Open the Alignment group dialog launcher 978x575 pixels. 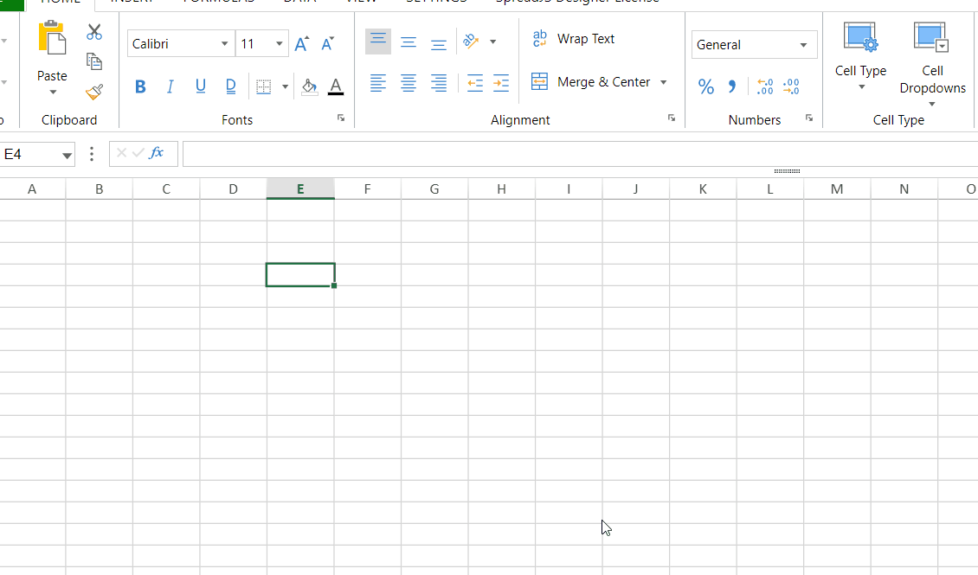coord(672,118)
